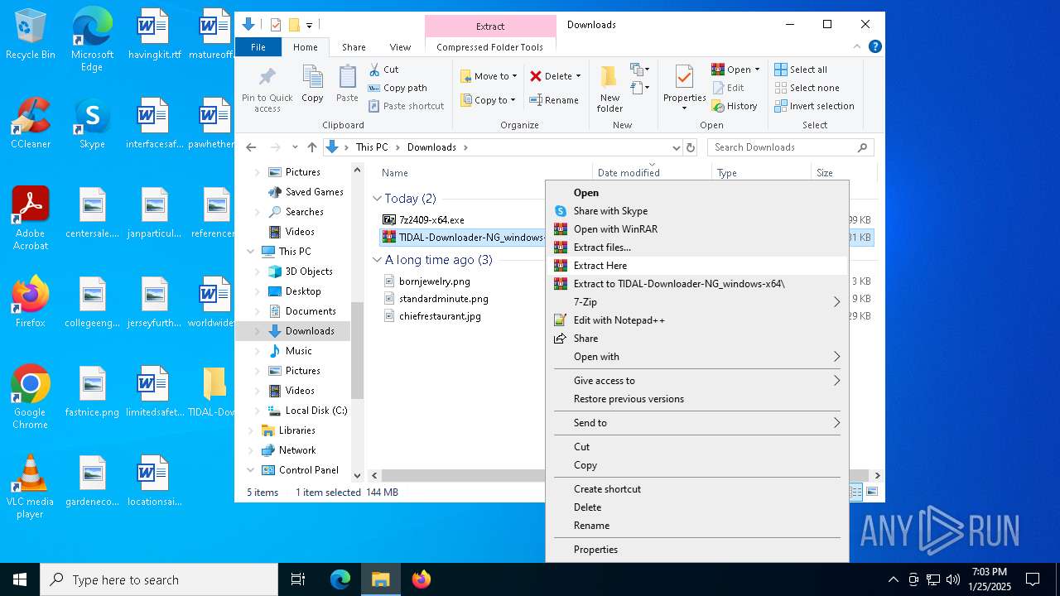Open CCleaner desktop icon
The image size is (1060, 596).
[31, 124]
